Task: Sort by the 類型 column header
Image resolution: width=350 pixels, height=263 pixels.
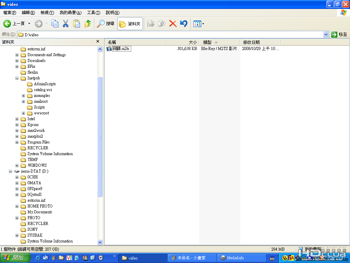Action: click(219, 42)
